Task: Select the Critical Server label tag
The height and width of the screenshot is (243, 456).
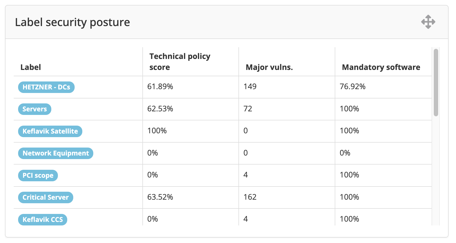Action: [46, 197]
